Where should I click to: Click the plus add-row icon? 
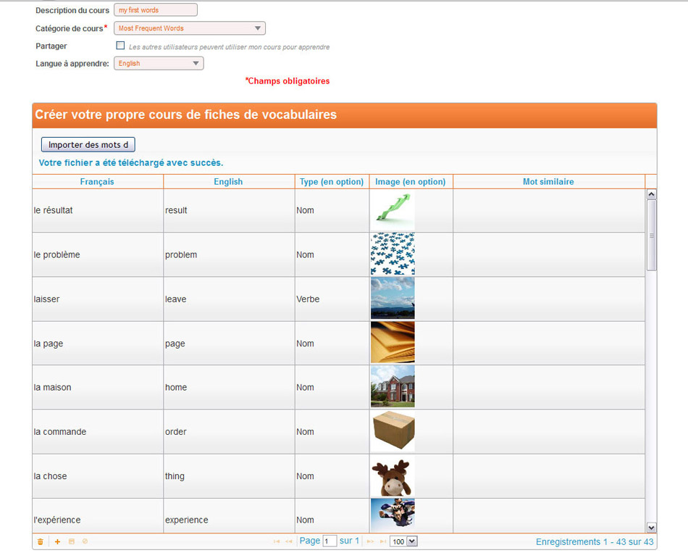[x=58, y=541]
